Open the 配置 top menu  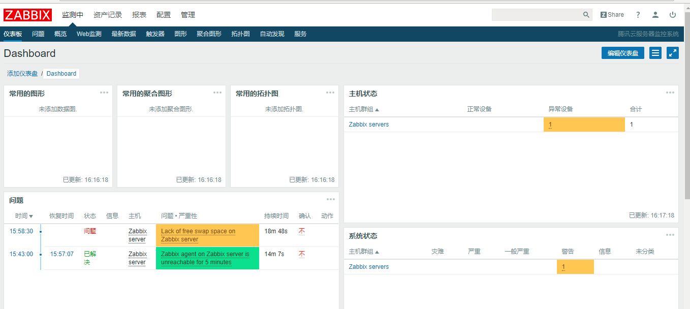click(164, 15)
